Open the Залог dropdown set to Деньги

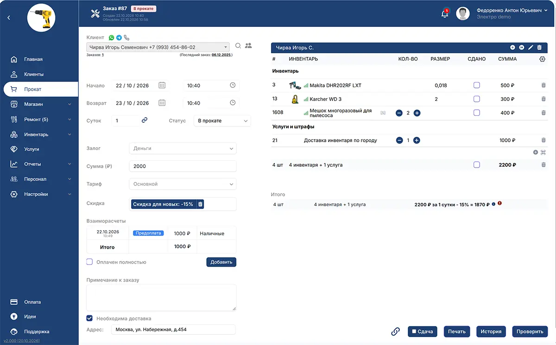[x=183, y=149]
